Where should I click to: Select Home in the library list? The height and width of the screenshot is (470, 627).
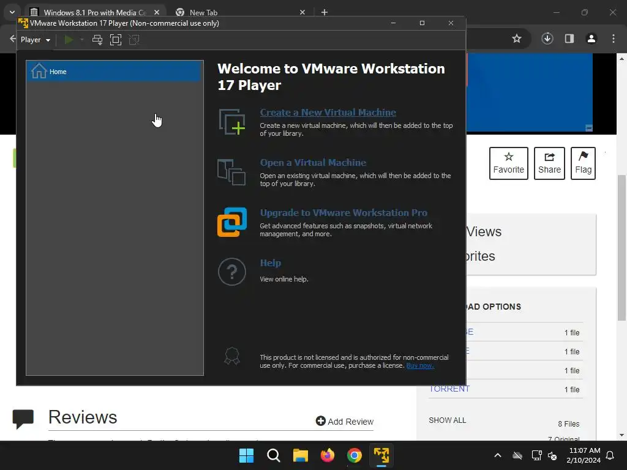115,72
